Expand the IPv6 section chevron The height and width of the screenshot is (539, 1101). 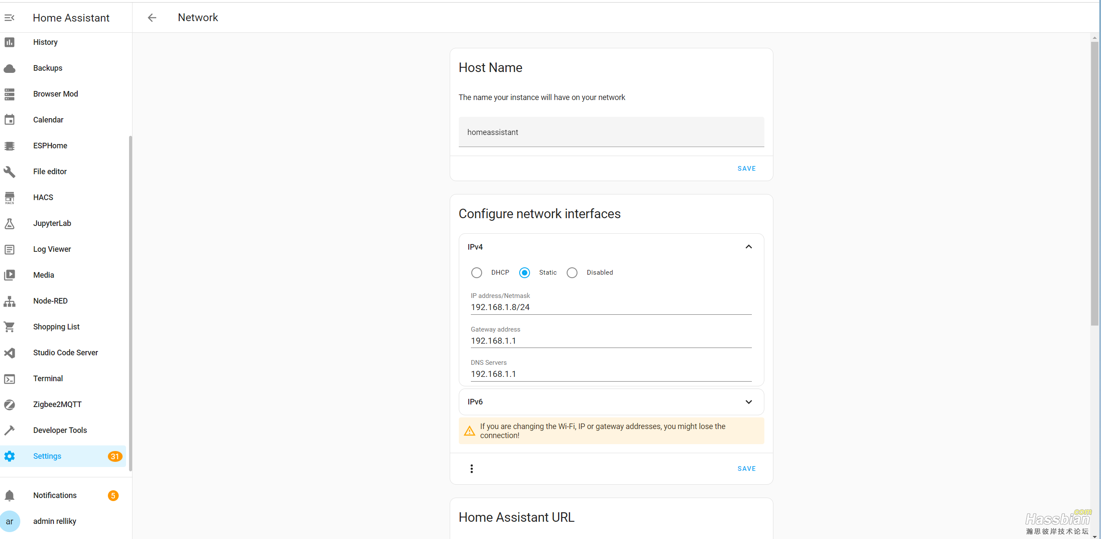749,402
